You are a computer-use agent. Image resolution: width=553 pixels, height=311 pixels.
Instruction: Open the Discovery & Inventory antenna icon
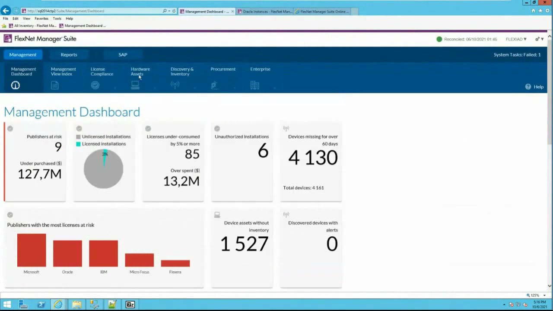(x=175, y=86)
